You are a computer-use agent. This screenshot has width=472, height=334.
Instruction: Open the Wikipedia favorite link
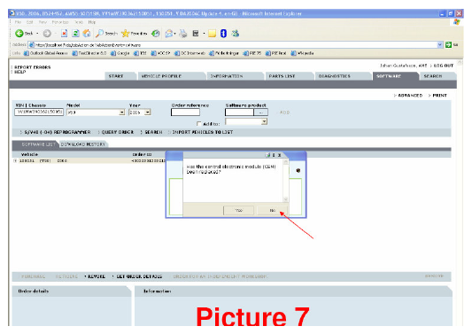pos(303,53)
